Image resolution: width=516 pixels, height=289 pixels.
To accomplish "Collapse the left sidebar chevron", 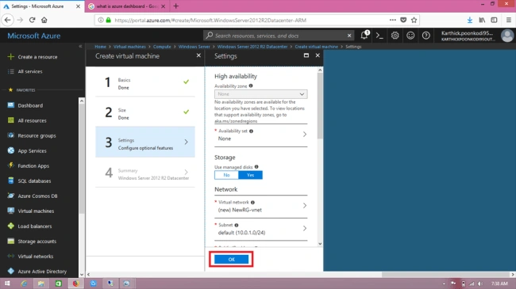I will tap(80, 47).
